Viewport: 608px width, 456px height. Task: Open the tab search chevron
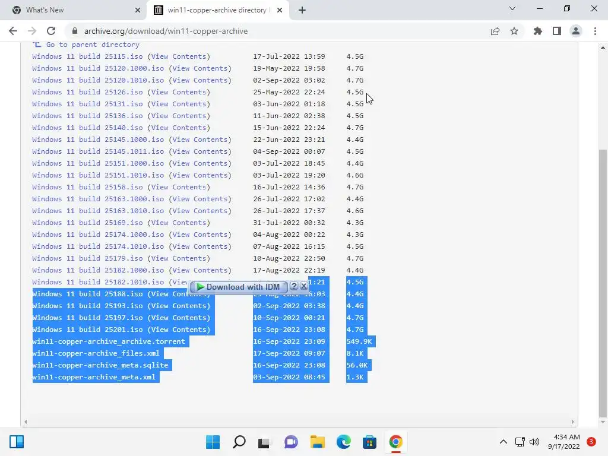pos(512,8)
